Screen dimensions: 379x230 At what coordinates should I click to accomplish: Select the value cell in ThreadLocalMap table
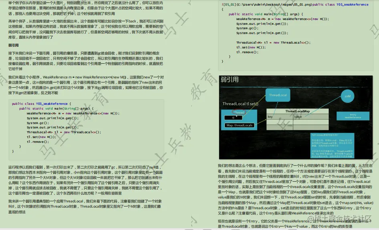point(311,116)
